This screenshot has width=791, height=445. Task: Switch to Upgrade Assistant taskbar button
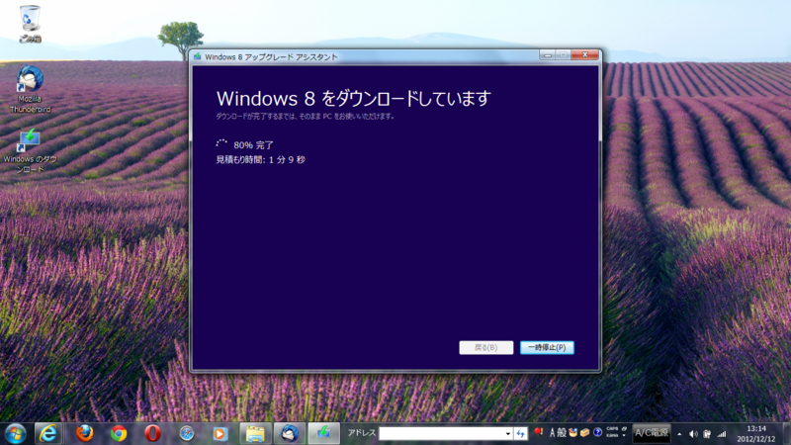(324, 433)
